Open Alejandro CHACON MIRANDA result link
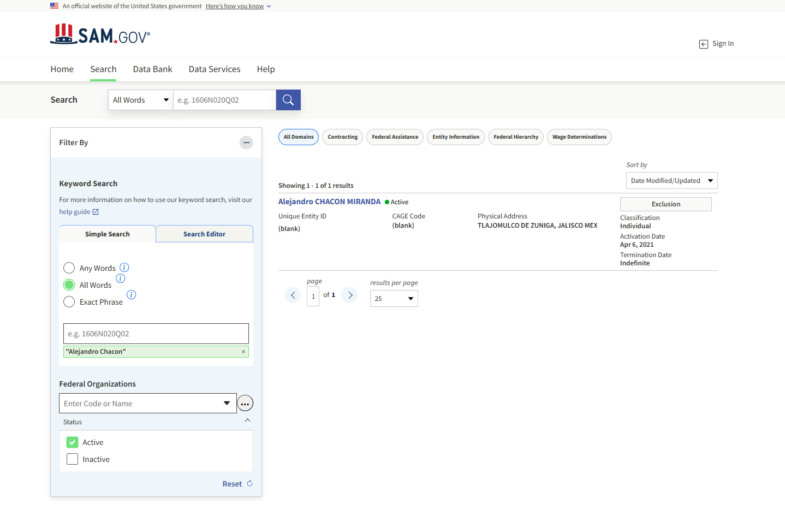This screenshot has width=785, height=522. 329,201
